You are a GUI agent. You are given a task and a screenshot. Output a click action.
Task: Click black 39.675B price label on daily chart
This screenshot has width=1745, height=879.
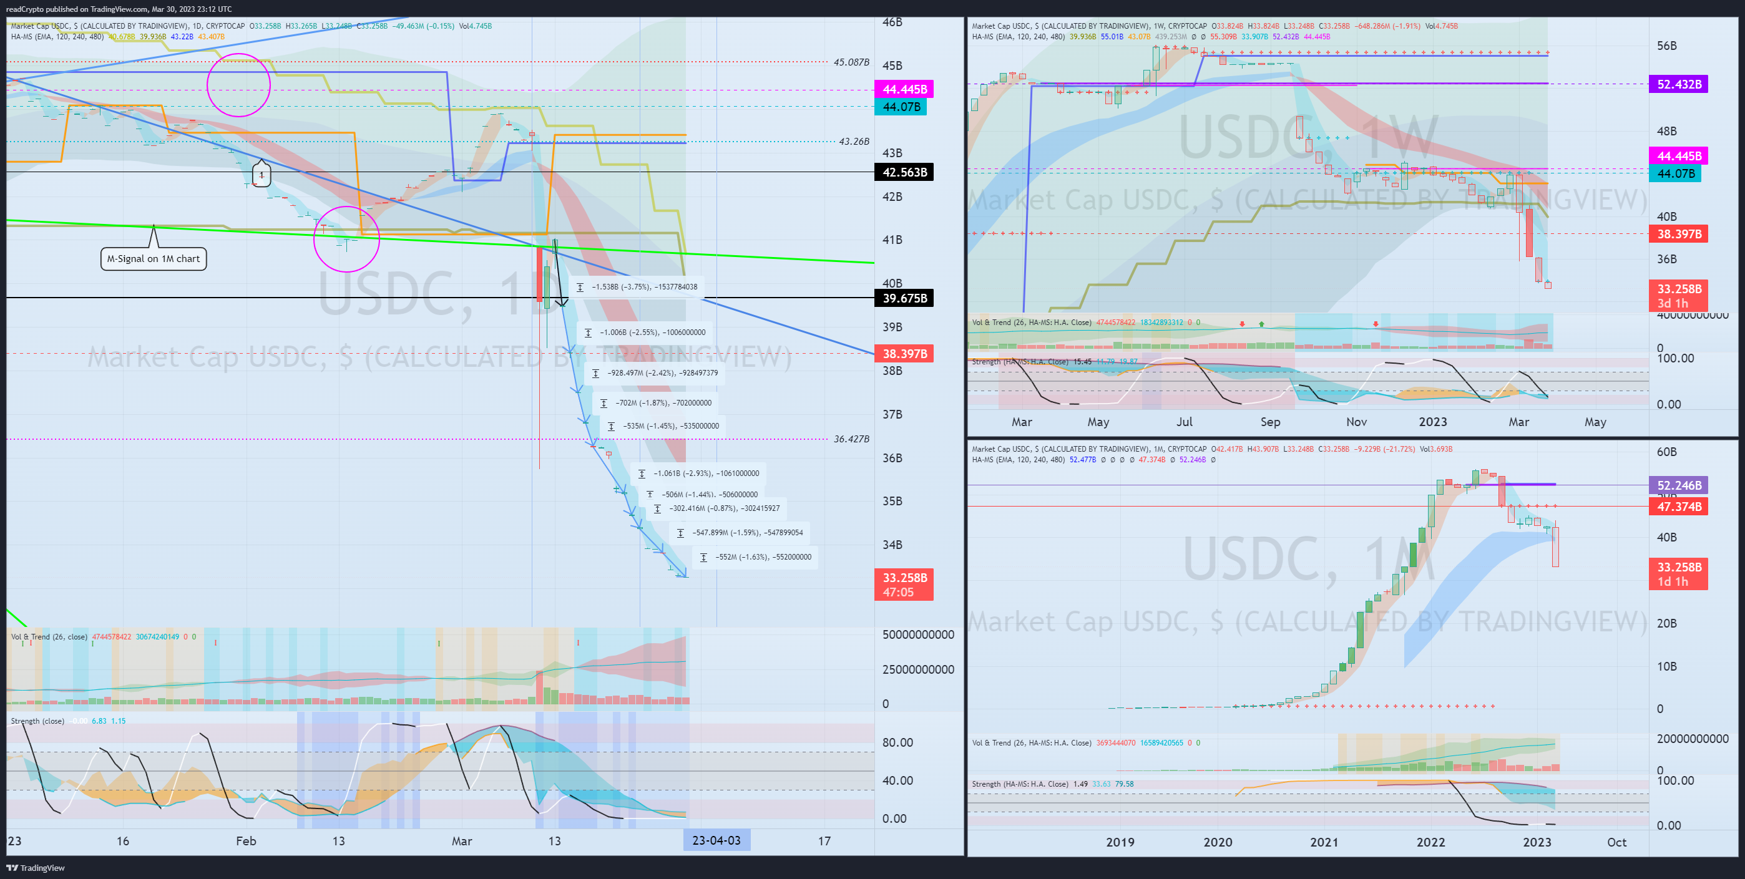(x=904, y=298)
